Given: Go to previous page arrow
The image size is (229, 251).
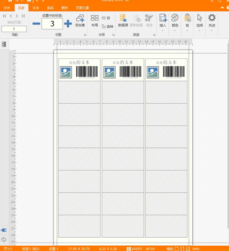Looking at the screenshot, I should 11,16.
